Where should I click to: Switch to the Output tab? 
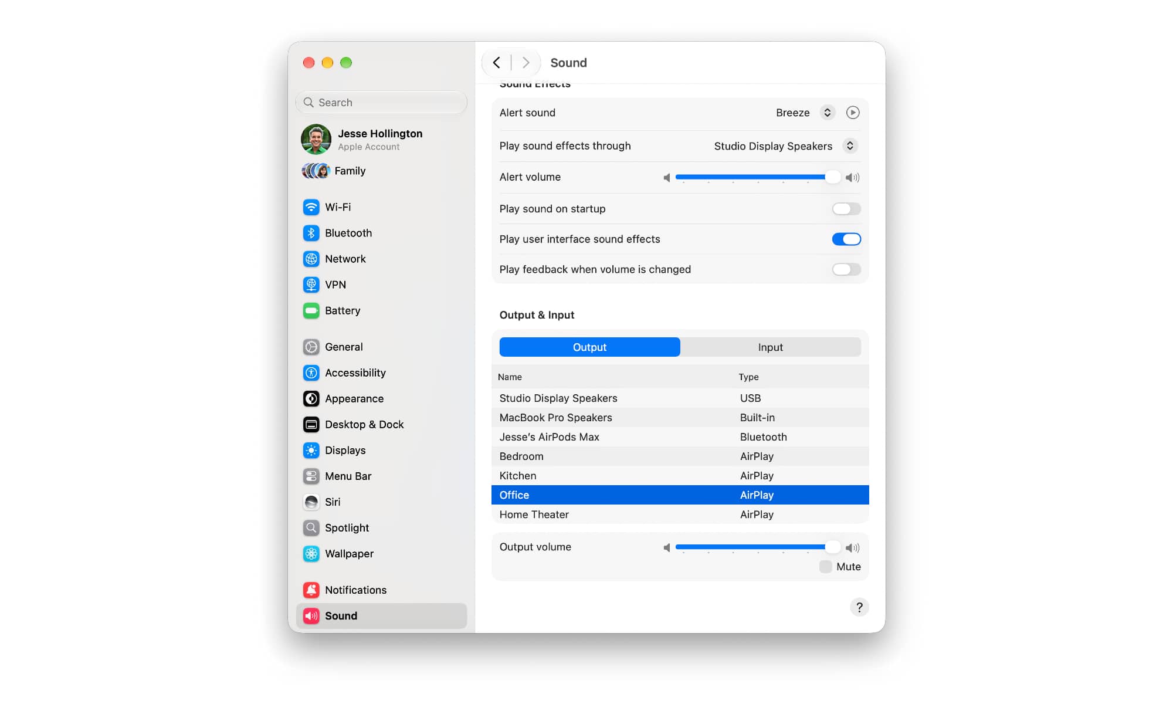[589, 347]
